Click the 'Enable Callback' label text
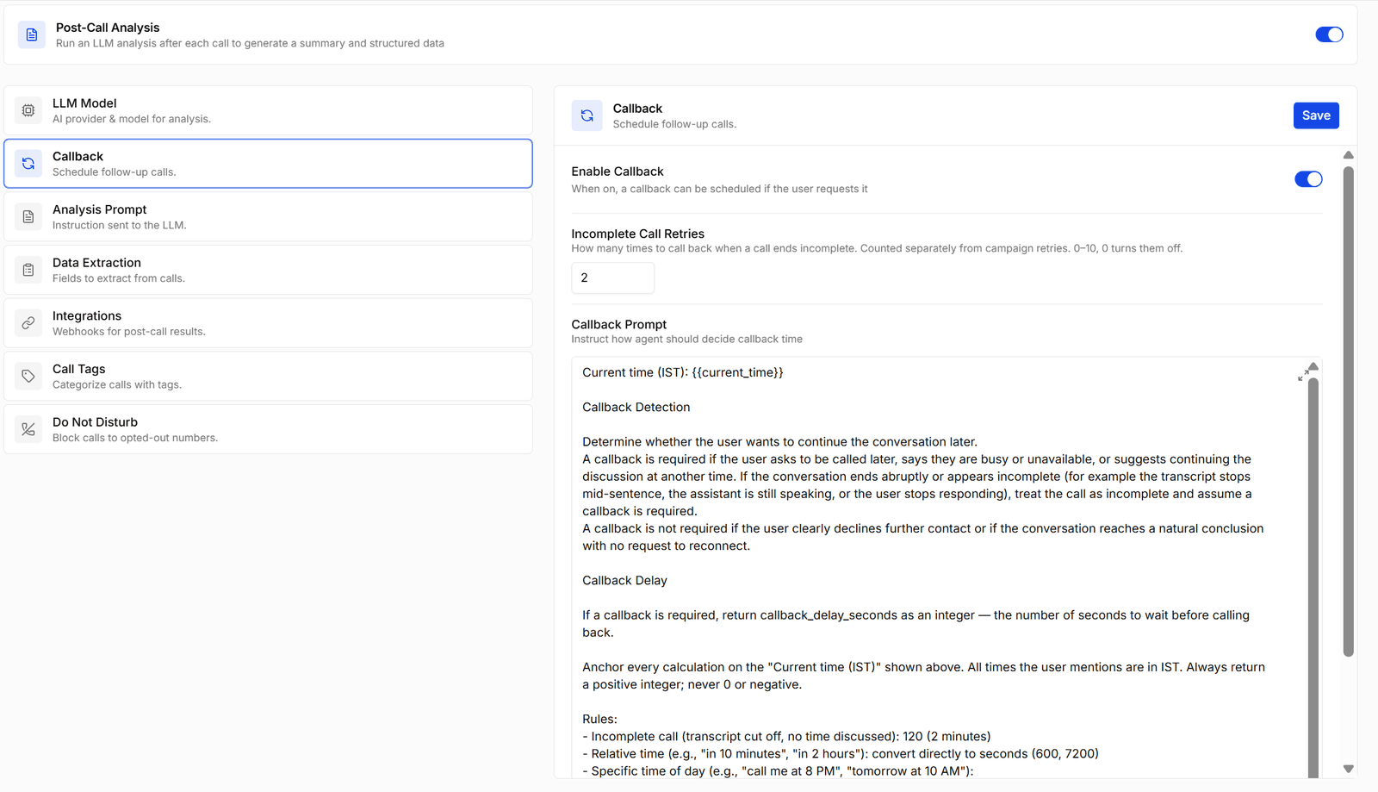1378x792 pixels. pyautogui.click(x=618, y=171)
